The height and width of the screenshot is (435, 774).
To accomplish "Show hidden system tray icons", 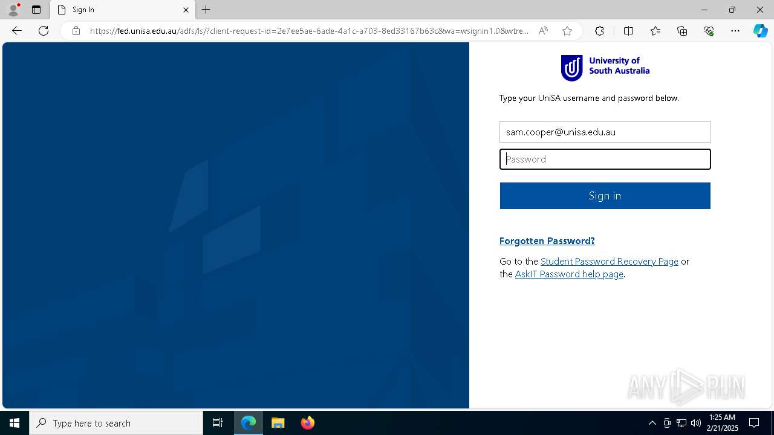I will [652, 423].
